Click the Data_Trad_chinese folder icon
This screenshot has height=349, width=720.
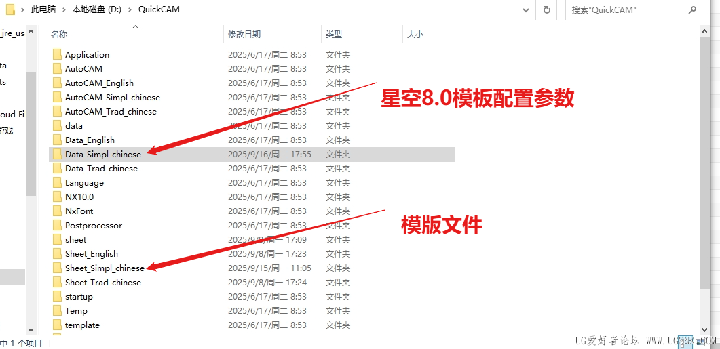57,168
